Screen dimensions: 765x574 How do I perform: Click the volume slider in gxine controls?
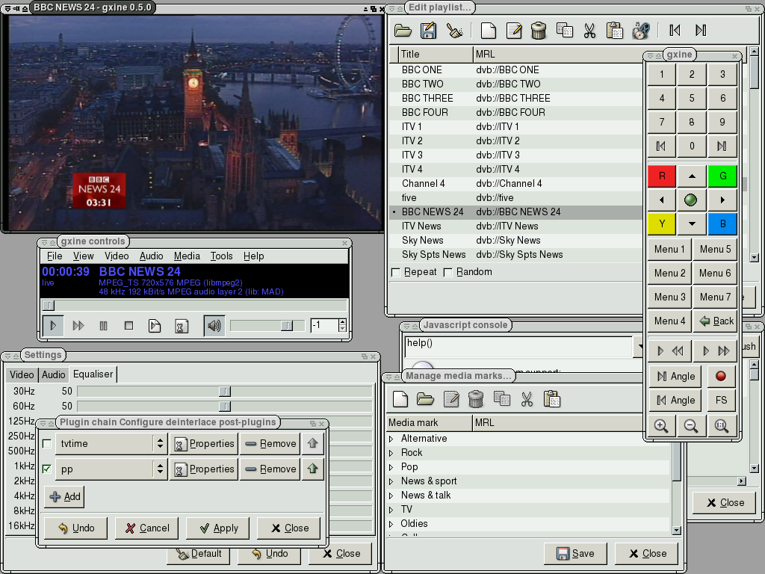(267, 326)
